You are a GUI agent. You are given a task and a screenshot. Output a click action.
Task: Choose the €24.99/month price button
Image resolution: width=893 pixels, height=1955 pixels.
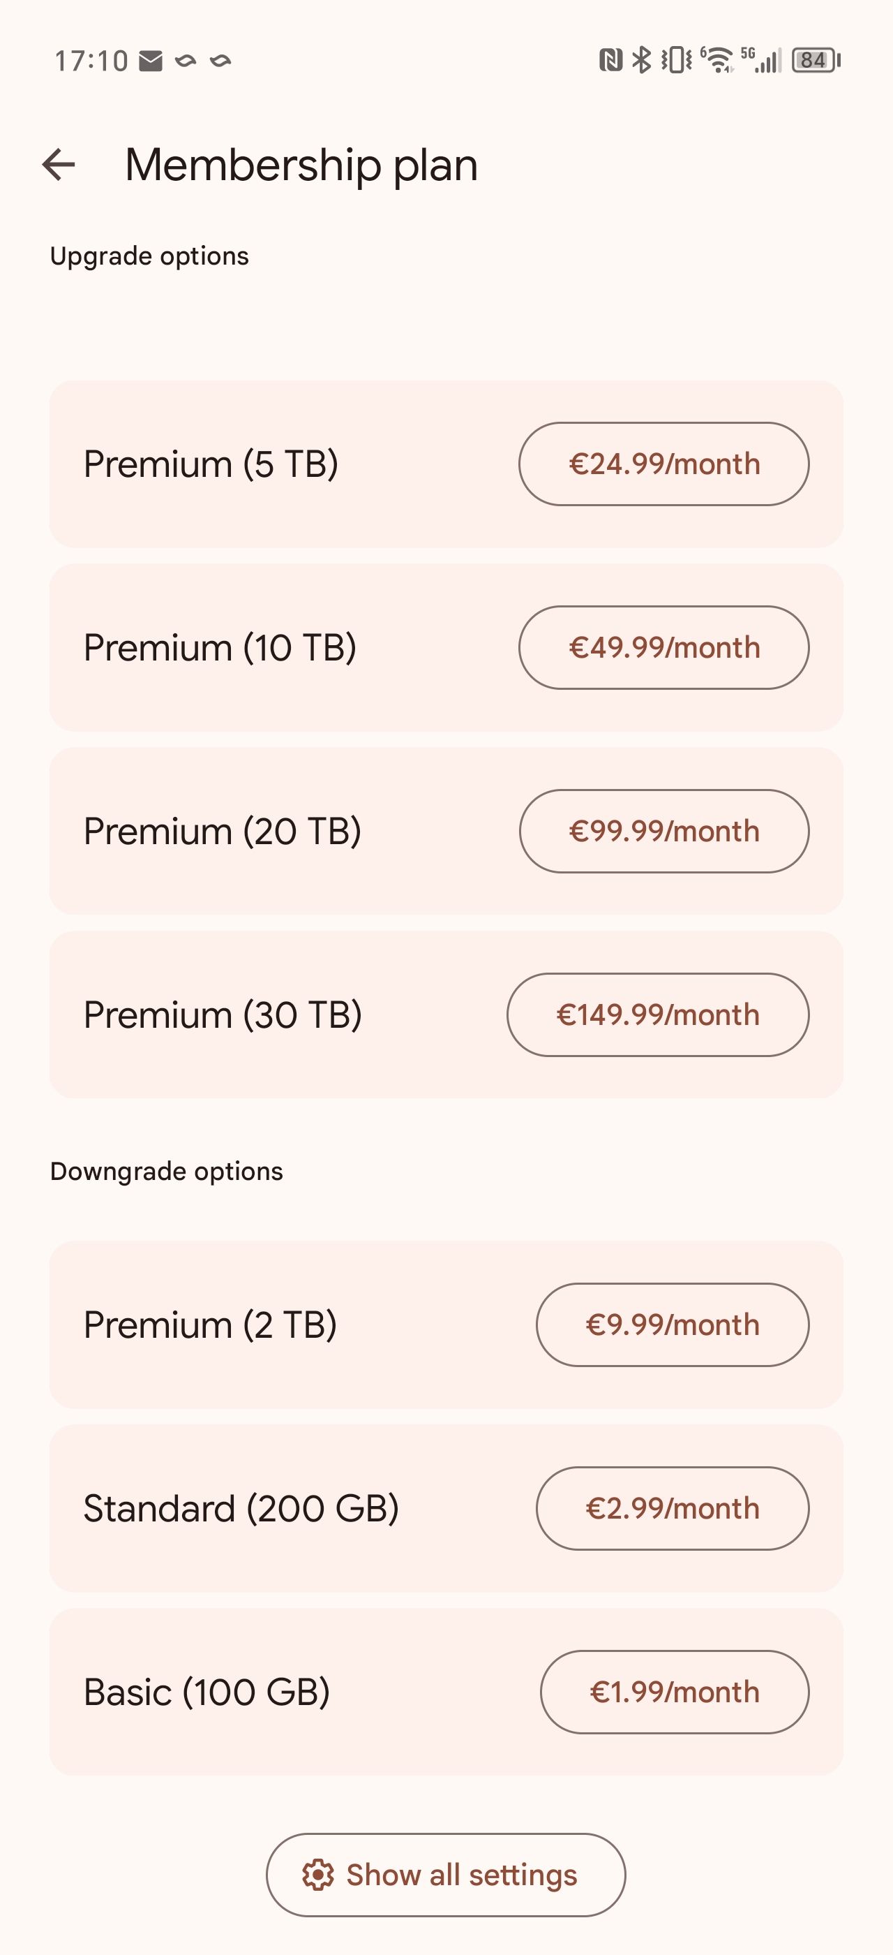pyautogui.click(x=663, y=464)
